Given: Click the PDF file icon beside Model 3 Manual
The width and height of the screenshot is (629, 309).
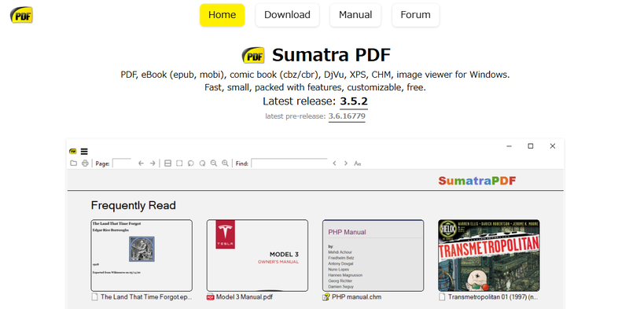Looking at the screenshot, I should [x=210, y=297].
